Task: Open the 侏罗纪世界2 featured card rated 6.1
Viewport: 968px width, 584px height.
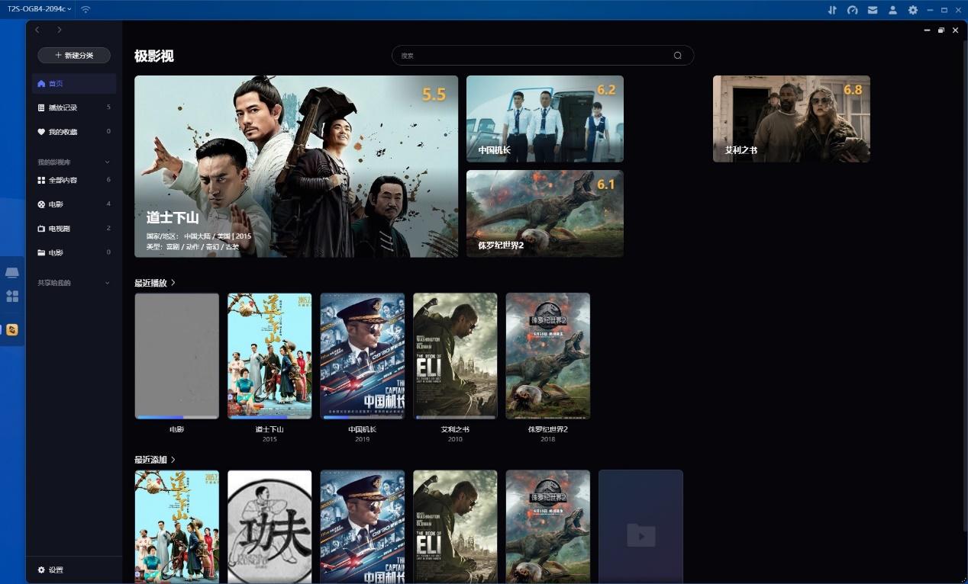Action: tap(545, 213)
